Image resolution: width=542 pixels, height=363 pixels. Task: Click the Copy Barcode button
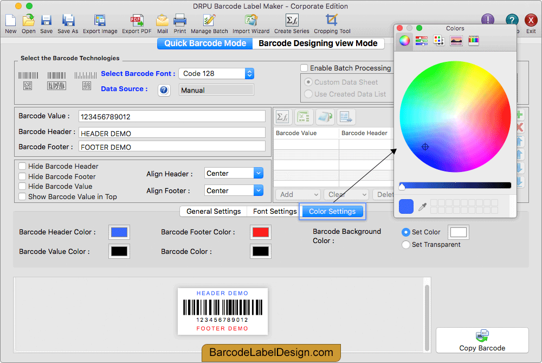click(482, 341)
